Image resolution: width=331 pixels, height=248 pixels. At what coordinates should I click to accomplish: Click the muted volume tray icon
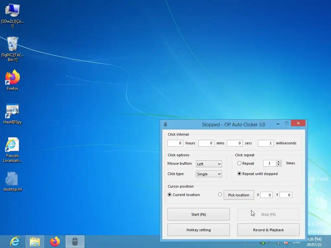click(x=286, y=243)
